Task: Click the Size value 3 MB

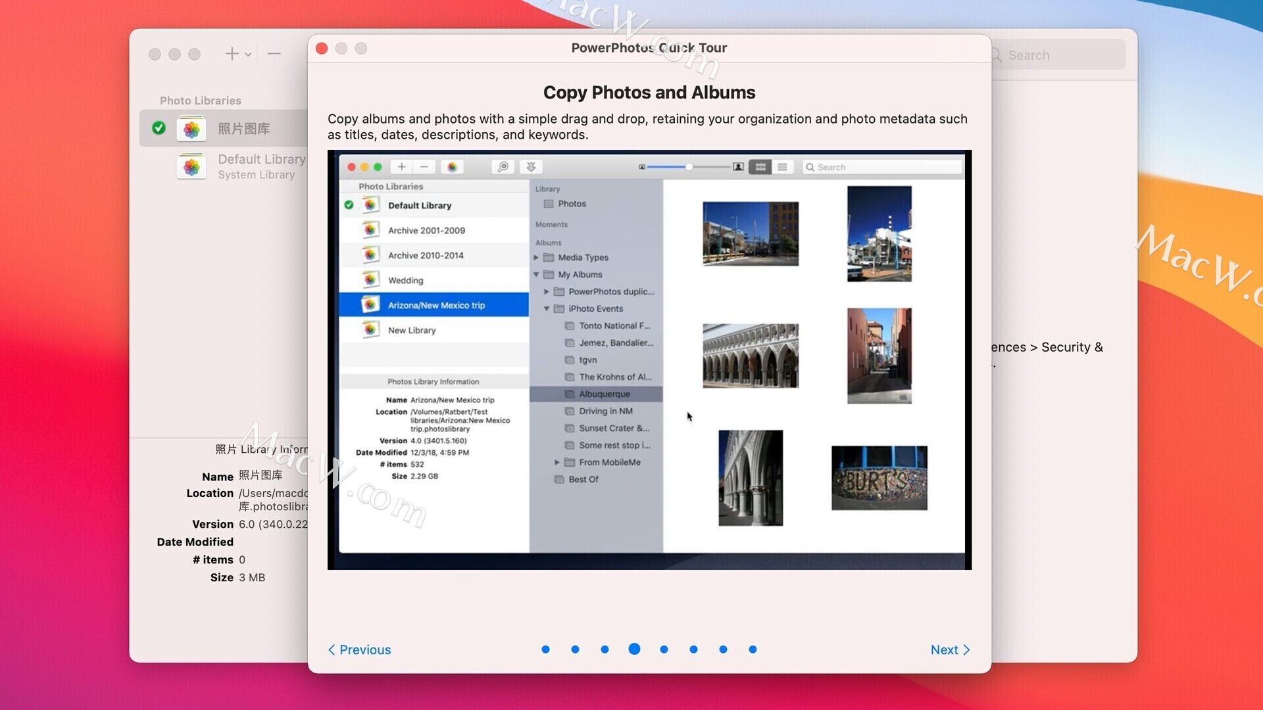Action: coord(252,577)
